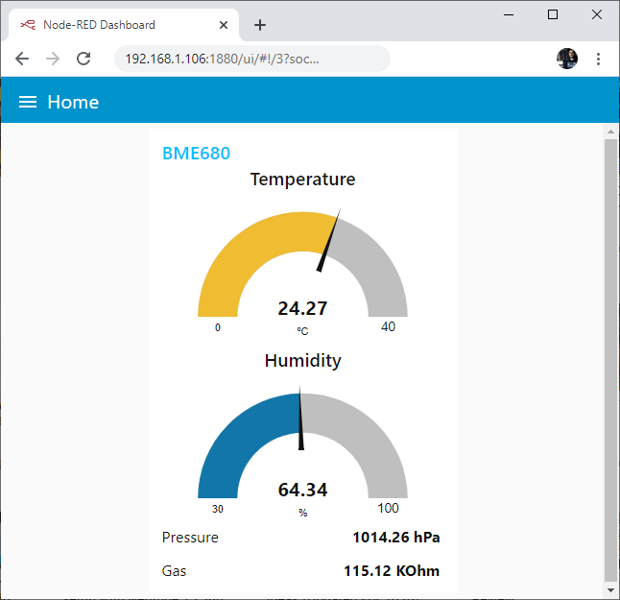Click the 115.12 KOhm gas value
Image resolution: width=620 pixels, height=600 pixels.
391,571
